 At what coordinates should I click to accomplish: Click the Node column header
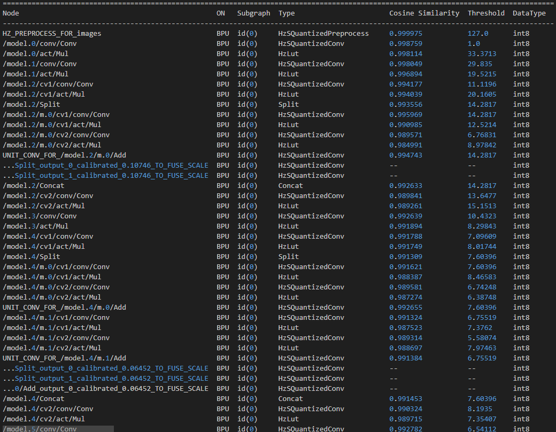pos(11,13)
